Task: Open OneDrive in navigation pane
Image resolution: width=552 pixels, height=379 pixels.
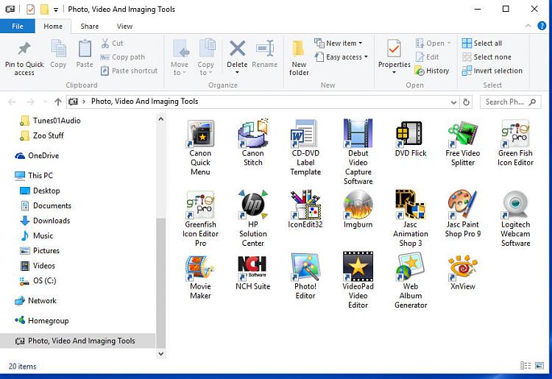Action: pos(37,155)
